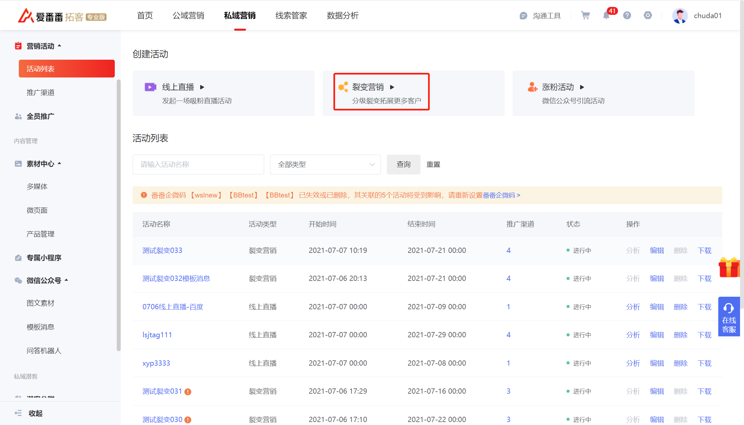Screen dimensions: 744x425
Task: Click the 涨粉活动 person-plus icon
Action: tap(533, 87)
